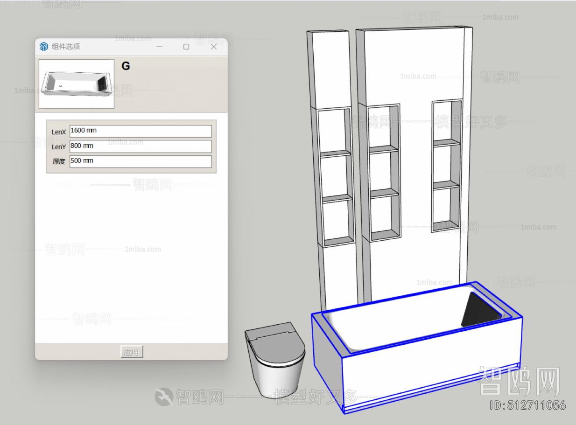Viewport: 576px width, 425px height.
Task: Click the component name label G
Action: tap(125, 66)
